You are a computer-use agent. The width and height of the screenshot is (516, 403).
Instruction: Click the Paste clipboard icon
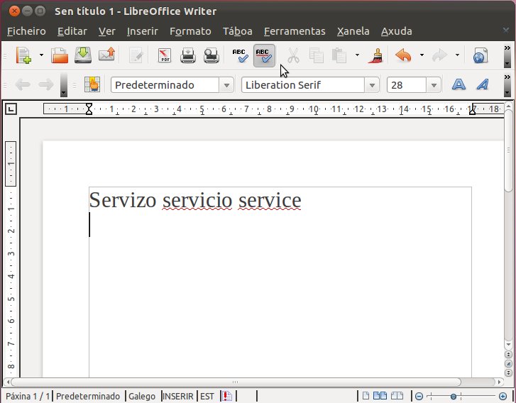click(339, 55)
